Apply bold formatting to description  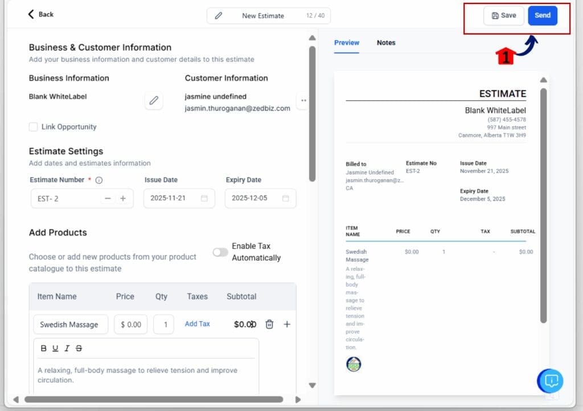[x=44, y=348]
